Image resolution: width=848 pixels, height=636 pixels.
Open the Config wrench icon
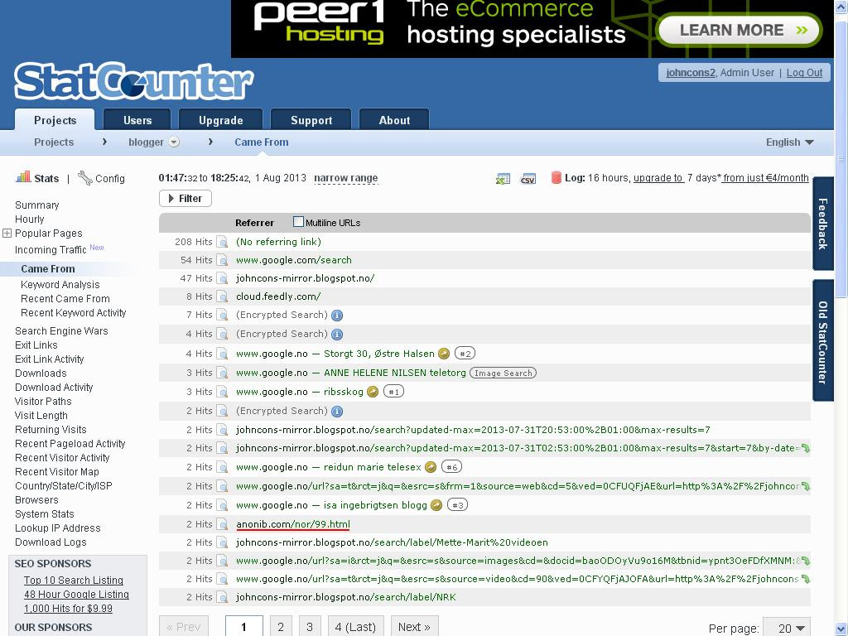(85, 177)
